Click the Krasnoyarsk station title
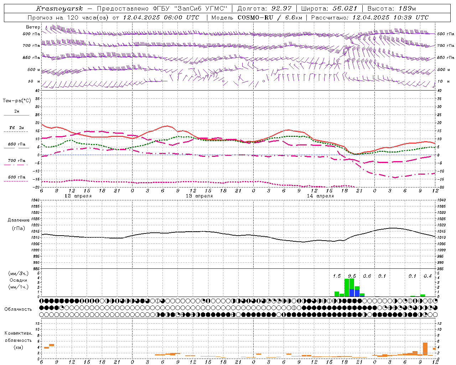 [59, 9]
